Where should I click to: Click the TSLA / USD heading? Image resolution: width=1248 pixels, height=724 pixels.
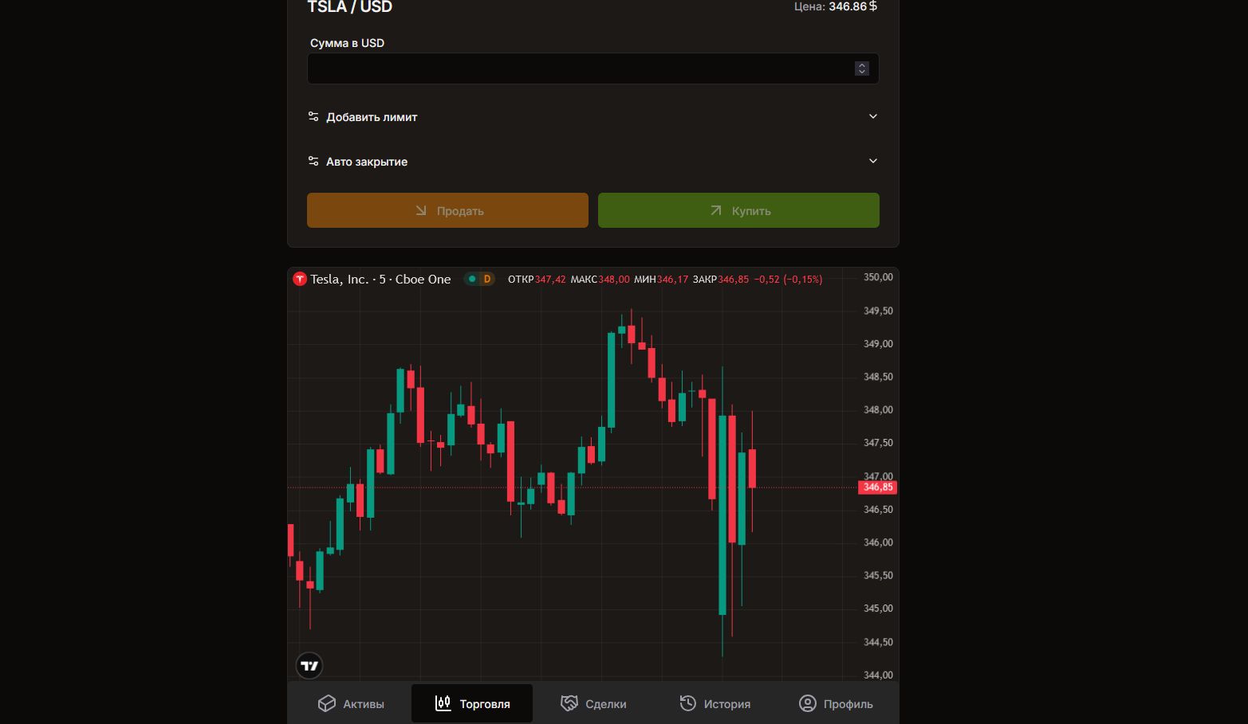pos(350,7)
